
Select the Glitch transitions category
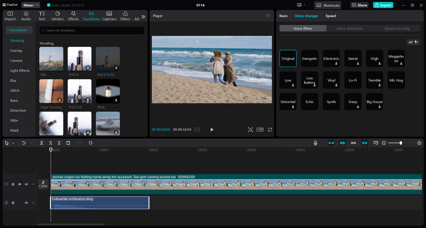pyautogui.click(x=15, y=90)
